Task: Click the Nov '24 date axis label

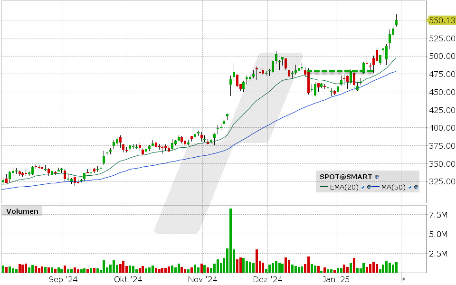Action: [x=202, y=279]
